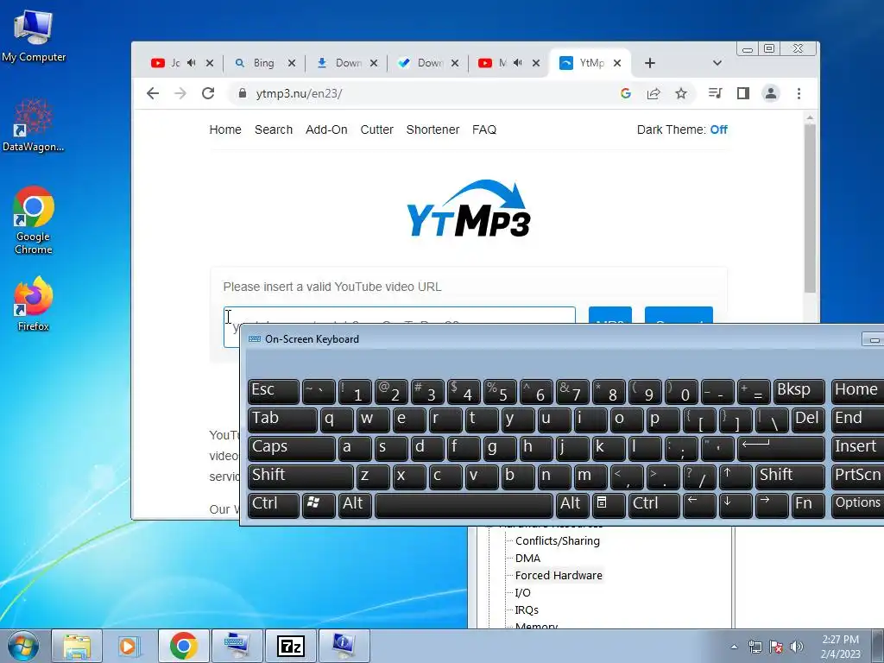Image resolution: width=884 pixels, height=663 pixels.
Task: Click the Tab key on On-Screen Keyboard
Action: (282, 420)
